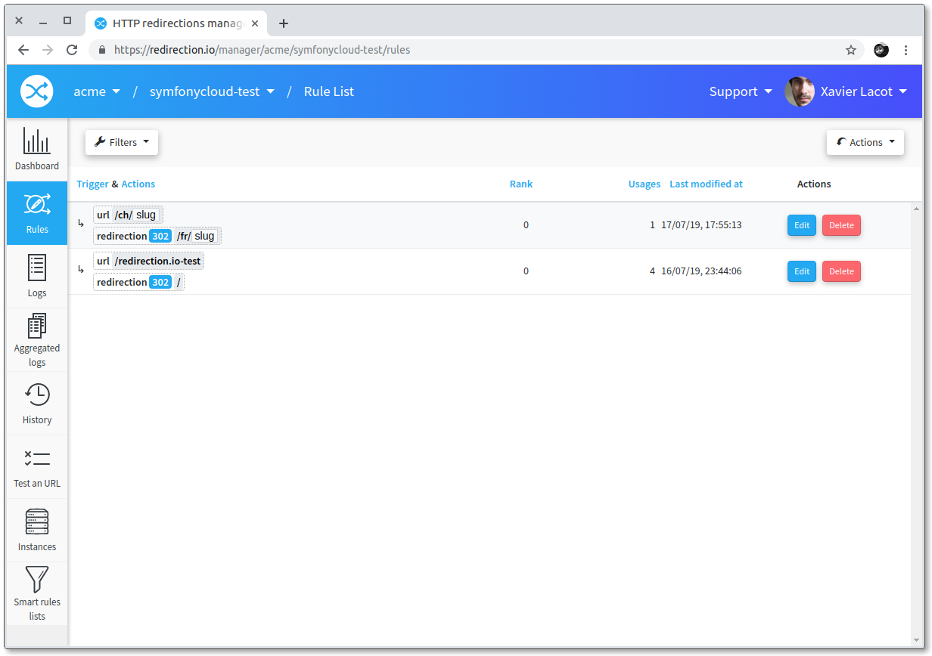Sort by Last modified at
932x656 pixels.
point(707,184)
